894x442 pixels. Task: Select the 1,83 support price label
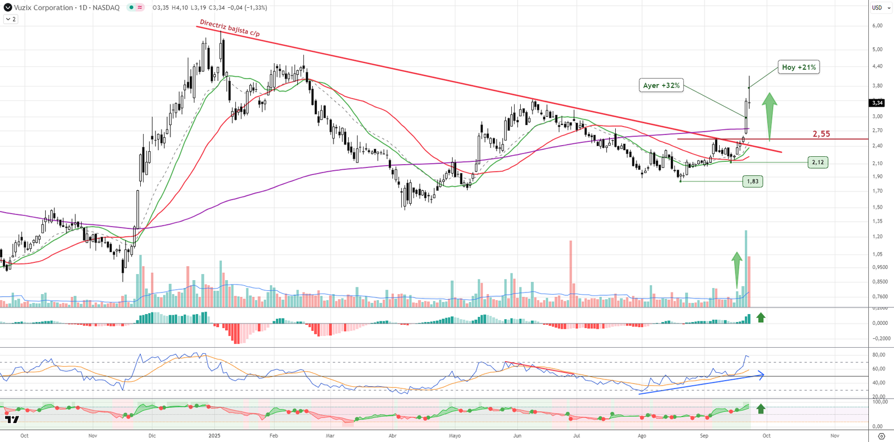[x=753, y=181]
